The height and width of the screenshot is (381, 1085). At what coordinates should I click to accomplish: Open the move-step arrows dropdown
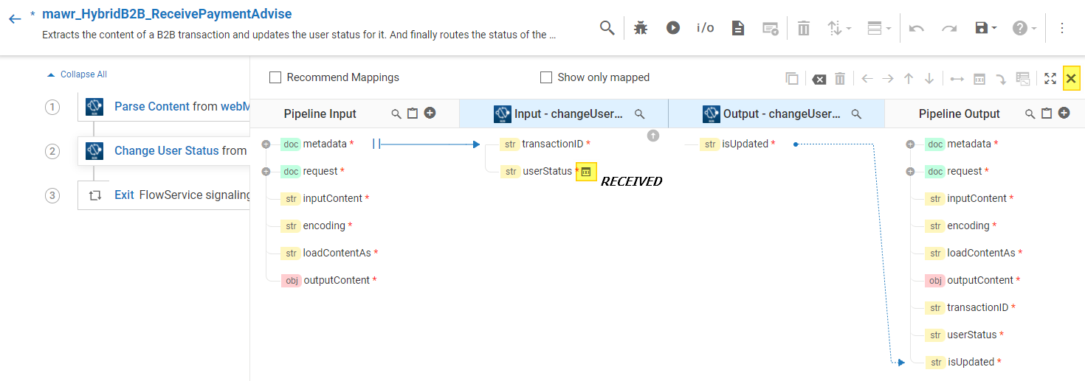839,28
